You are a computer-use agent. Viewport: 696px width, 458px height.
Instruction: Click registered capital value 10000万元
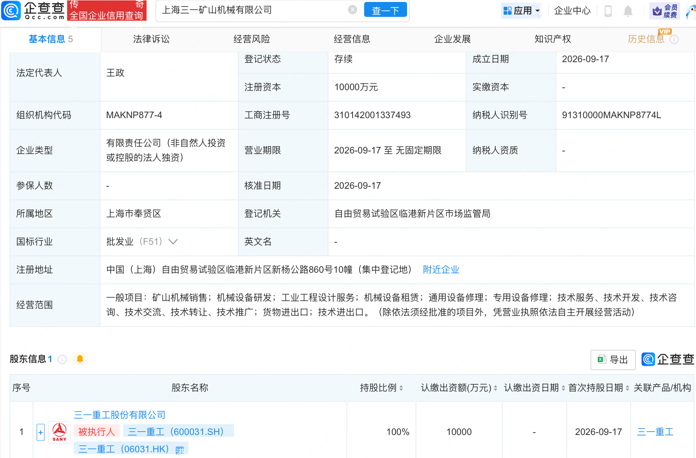tap(356, 87)
